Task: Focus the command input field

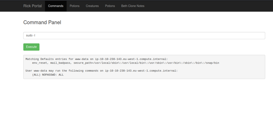Action: [144, 36]
